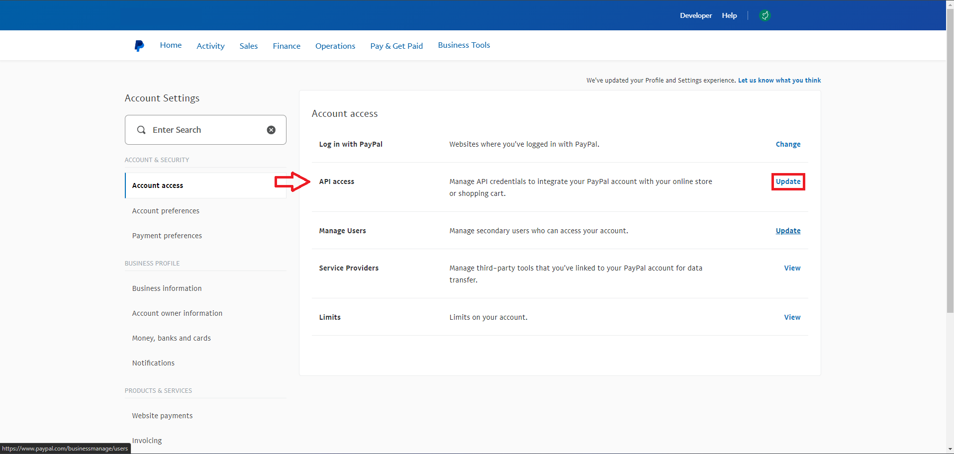Open Account owner information settings
This screenshot has width=954, height=454.
click(177, 313)
